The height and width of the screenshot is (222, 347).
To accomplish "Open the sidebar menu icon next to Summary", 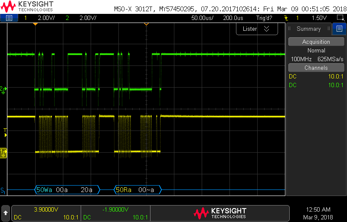I will coord(339,29).
